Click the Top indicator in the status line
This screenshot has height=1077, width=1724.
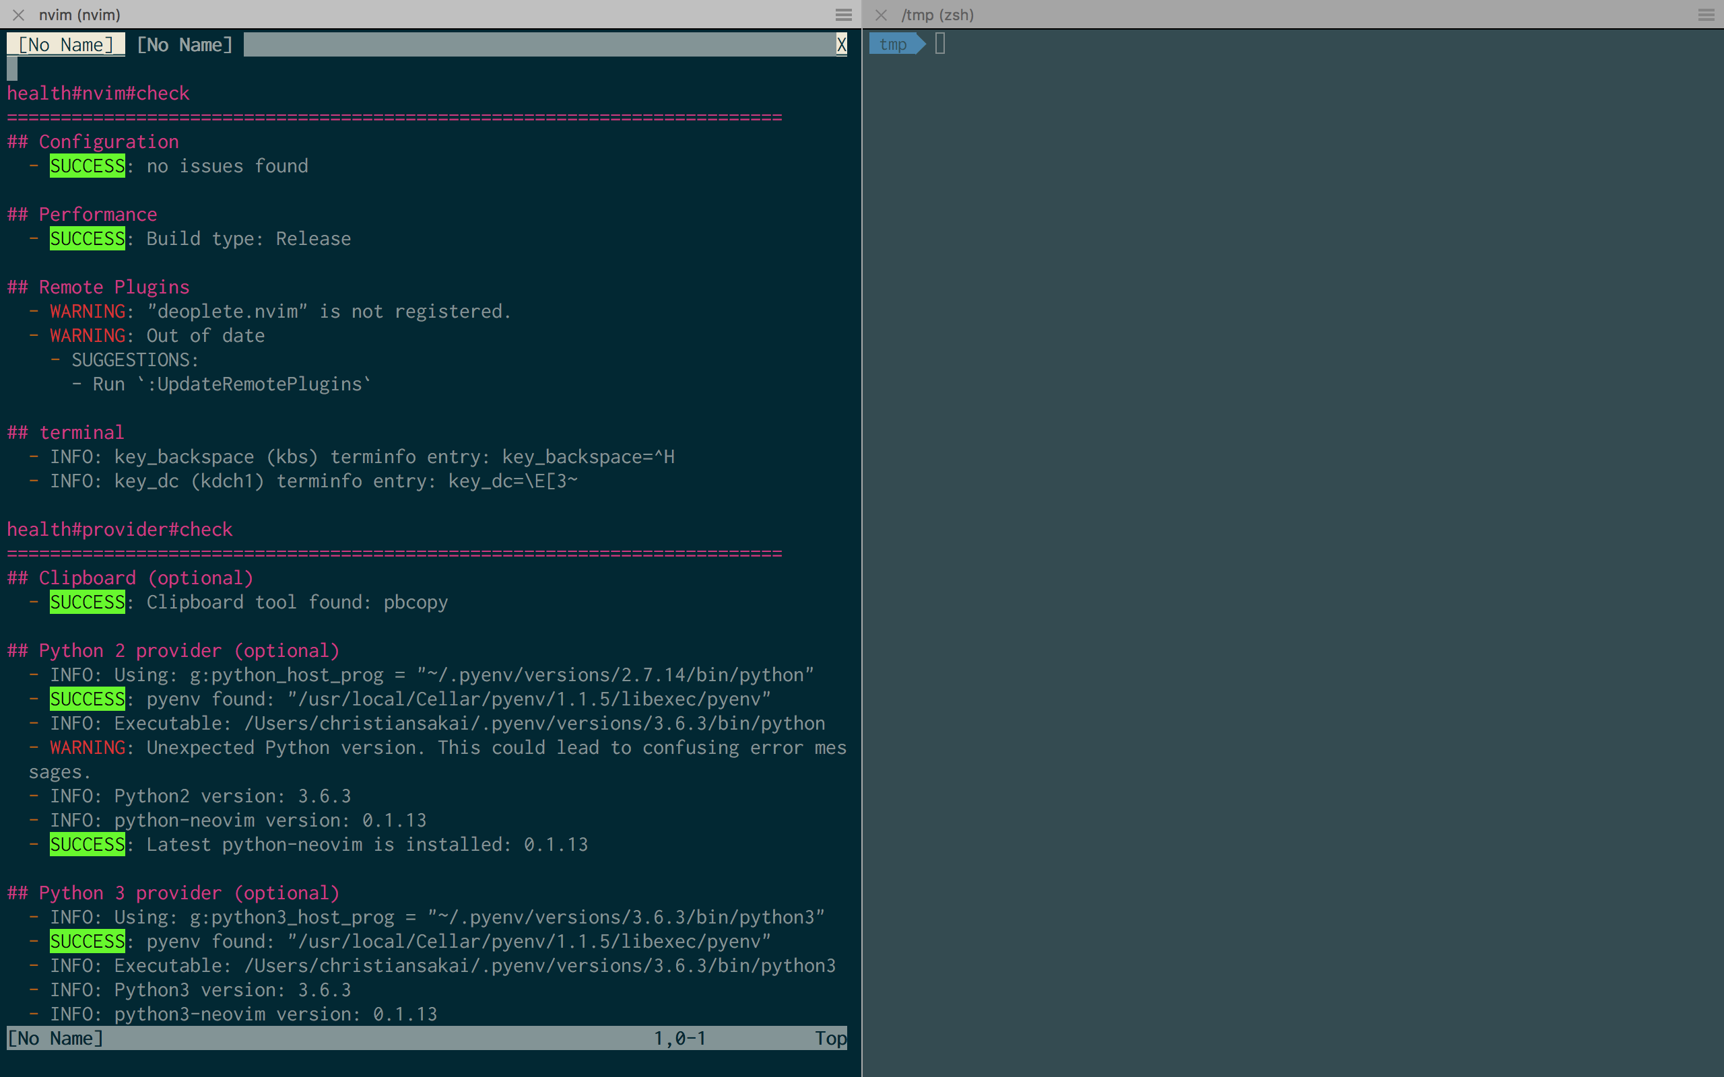point(830,1038)
